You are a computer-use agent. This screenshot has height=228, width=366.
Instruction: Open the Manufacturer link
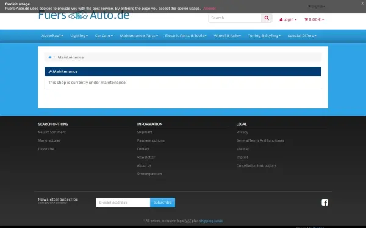49,140
